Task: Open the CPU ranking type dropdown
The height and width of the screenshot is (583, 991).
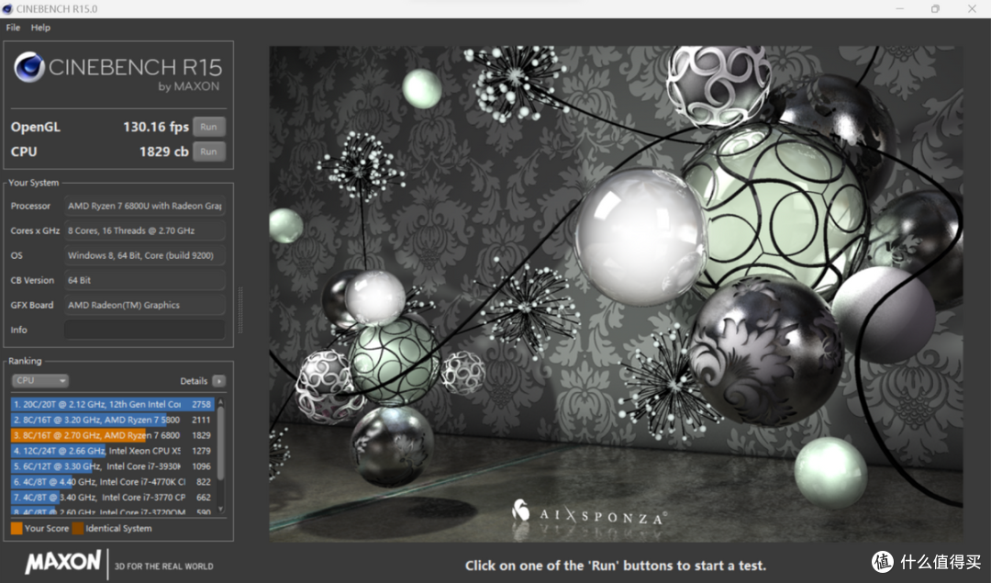Action: coord(39,381)
